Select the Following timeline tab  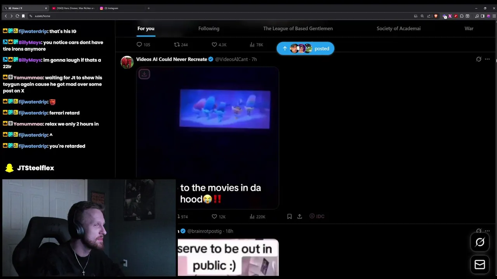[x=209, y=28]
